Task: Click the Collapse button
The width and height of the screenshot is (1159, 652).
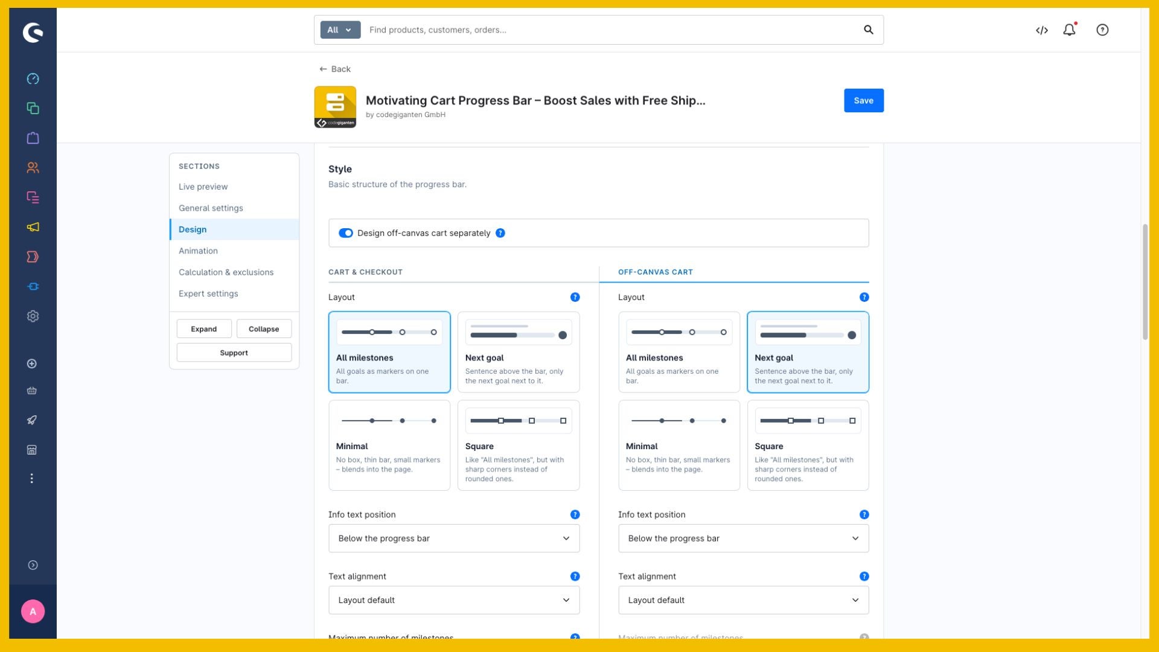Action: (264, 329)
